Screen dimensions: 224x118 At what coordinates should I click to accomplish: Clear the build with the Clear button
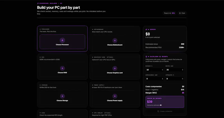[x=182, y=13]
